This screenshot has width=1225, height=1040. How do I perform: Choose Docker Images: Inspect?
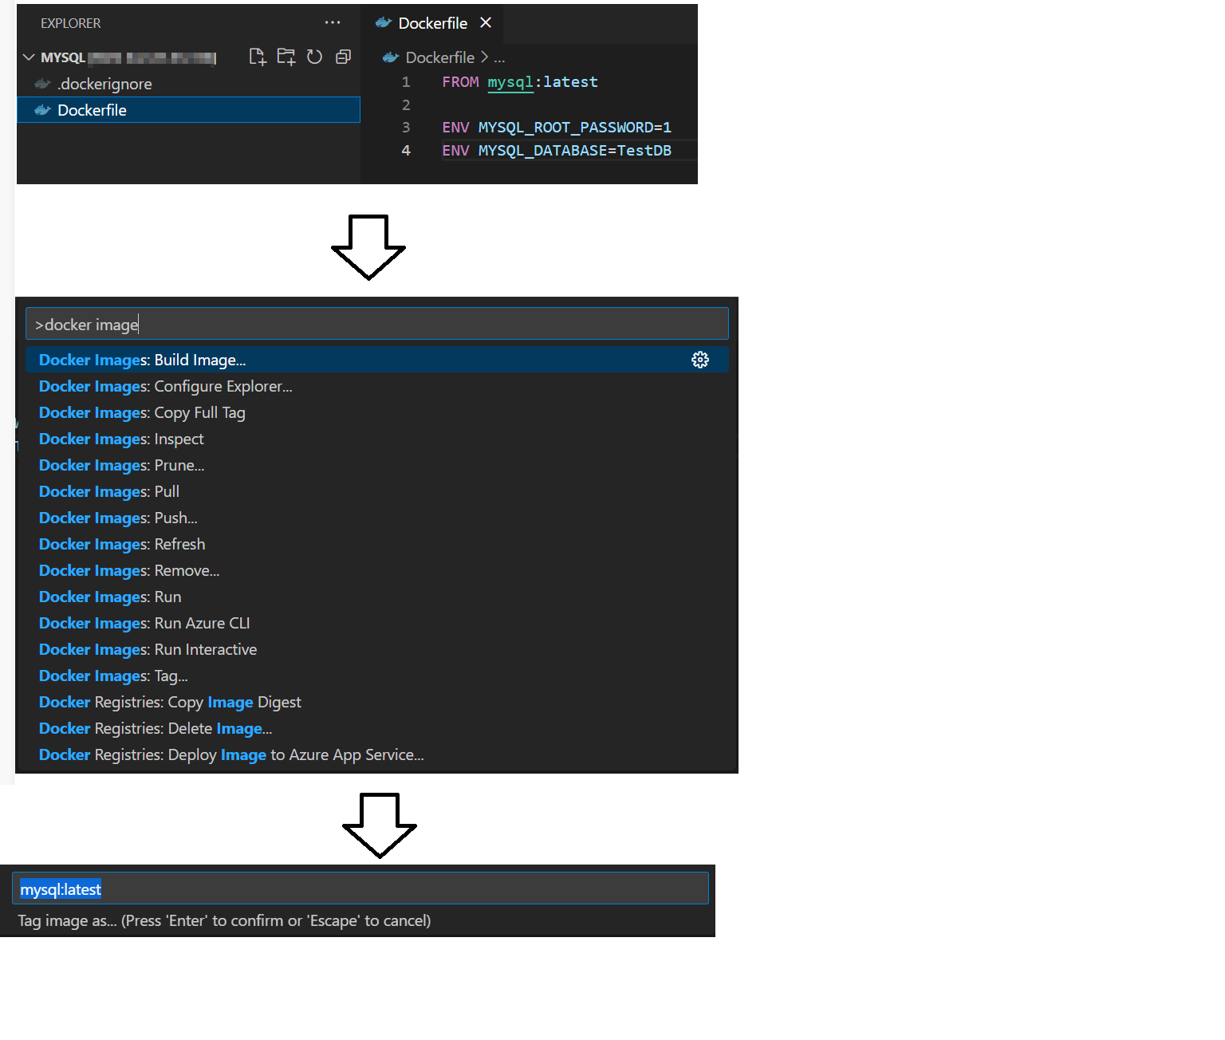pos(377,439)
